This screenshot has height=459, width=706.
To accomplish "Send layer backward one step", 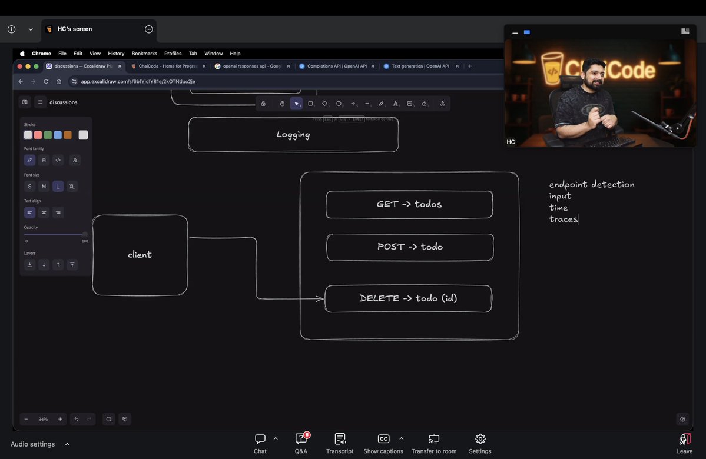I will 44,265.
